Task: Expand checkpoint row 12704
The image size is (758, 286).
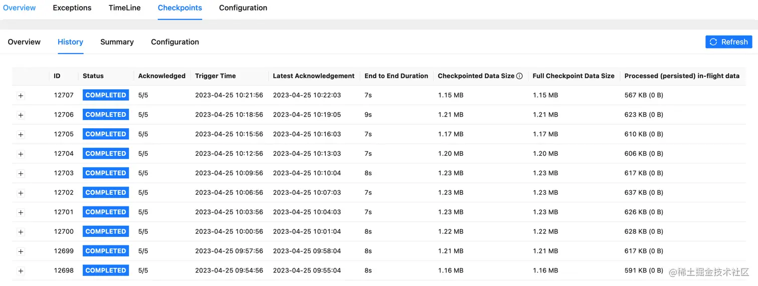Action: point(21,154)
